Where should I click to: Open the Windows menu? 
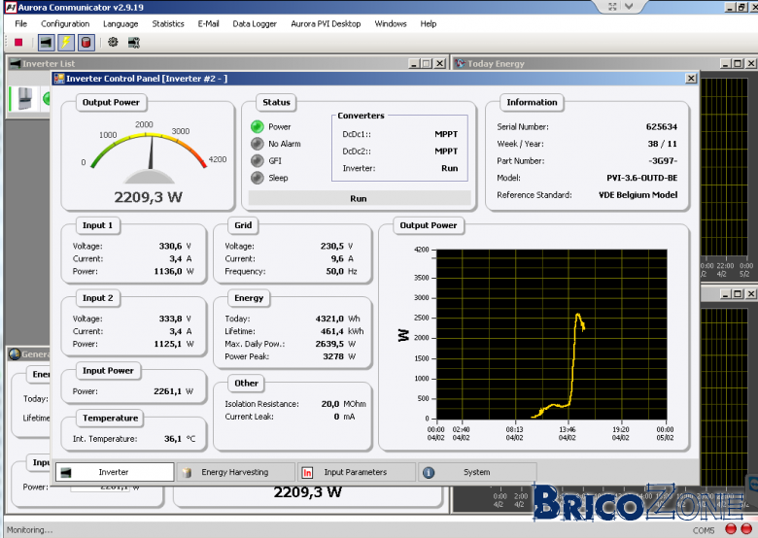[x=390, y=23]
